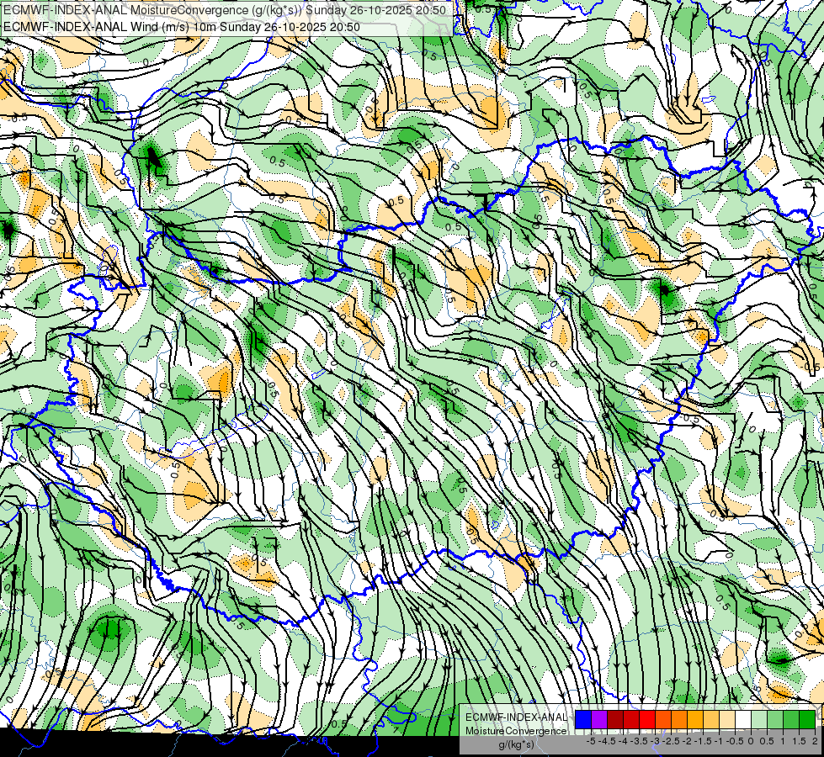Click the legend tick value -2

coord(687,741)
